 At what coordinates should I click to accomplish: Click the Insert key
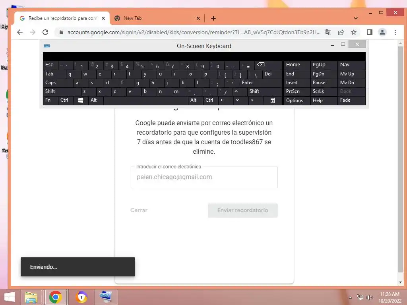coord(297,83)
